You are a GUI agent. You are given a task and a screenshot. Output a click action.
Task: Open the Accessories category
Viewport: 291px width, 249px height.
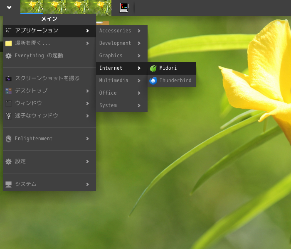[122, 31]
